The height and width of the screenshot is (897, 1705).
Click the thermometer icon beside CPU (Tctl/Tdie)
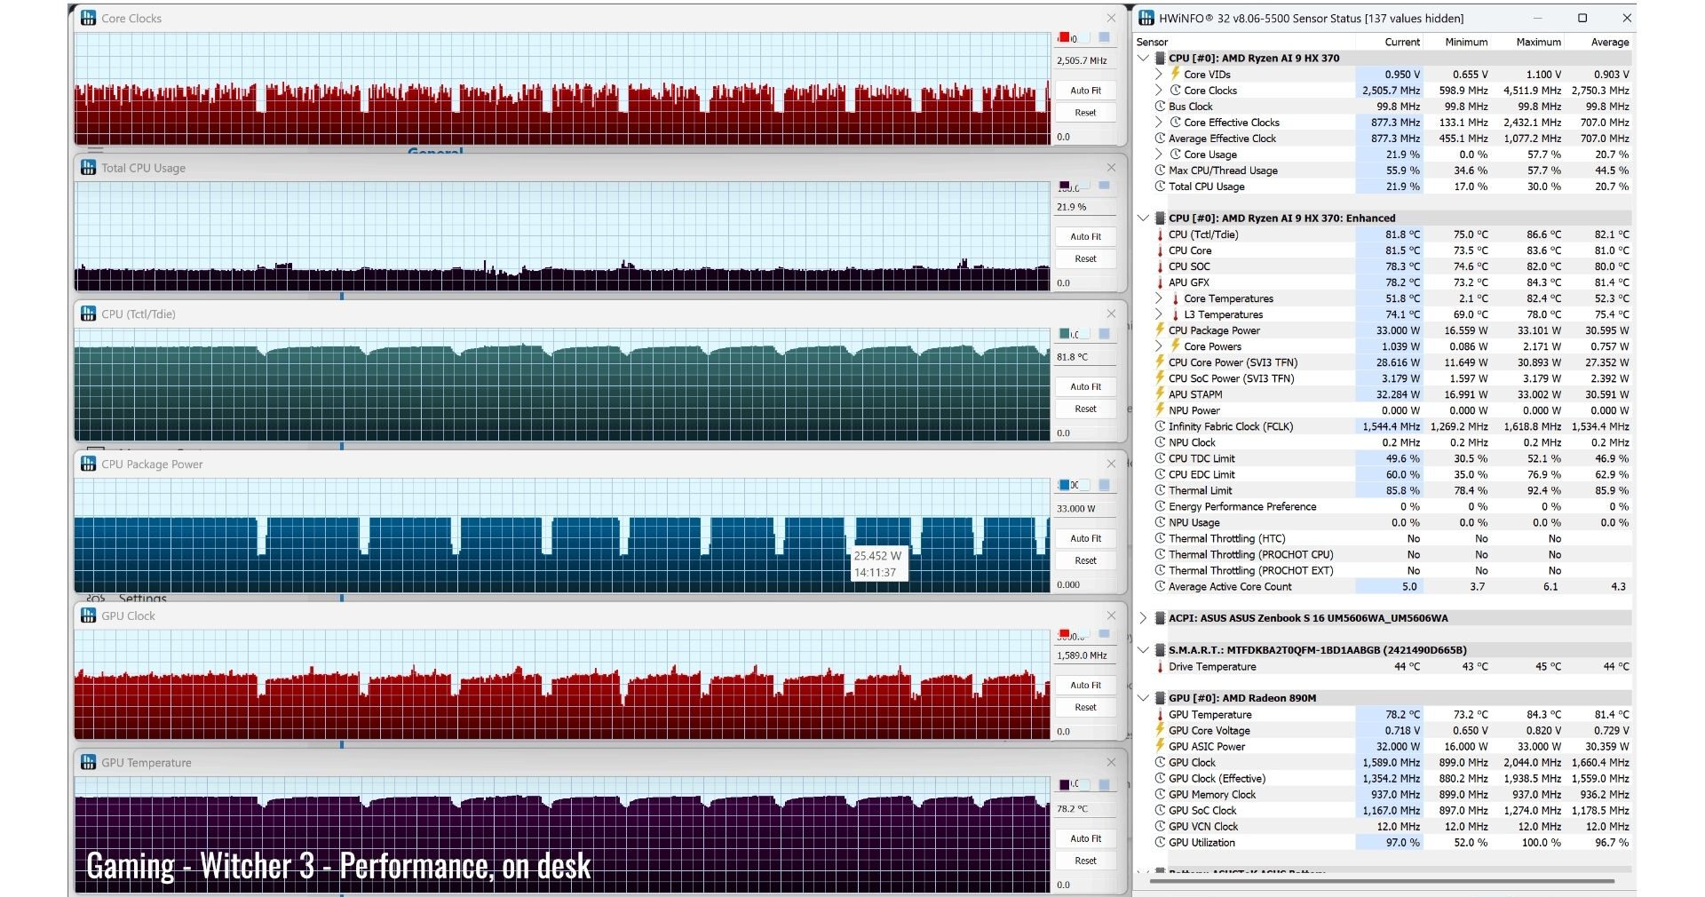[x=1160, y=234]
